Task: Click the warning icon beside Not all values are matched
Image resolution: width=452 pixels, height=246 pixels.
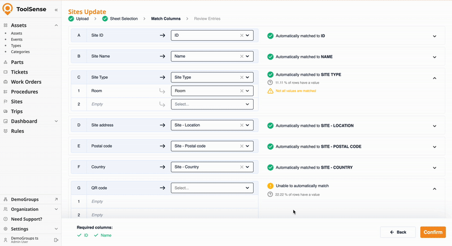Action: click(270, 91)
